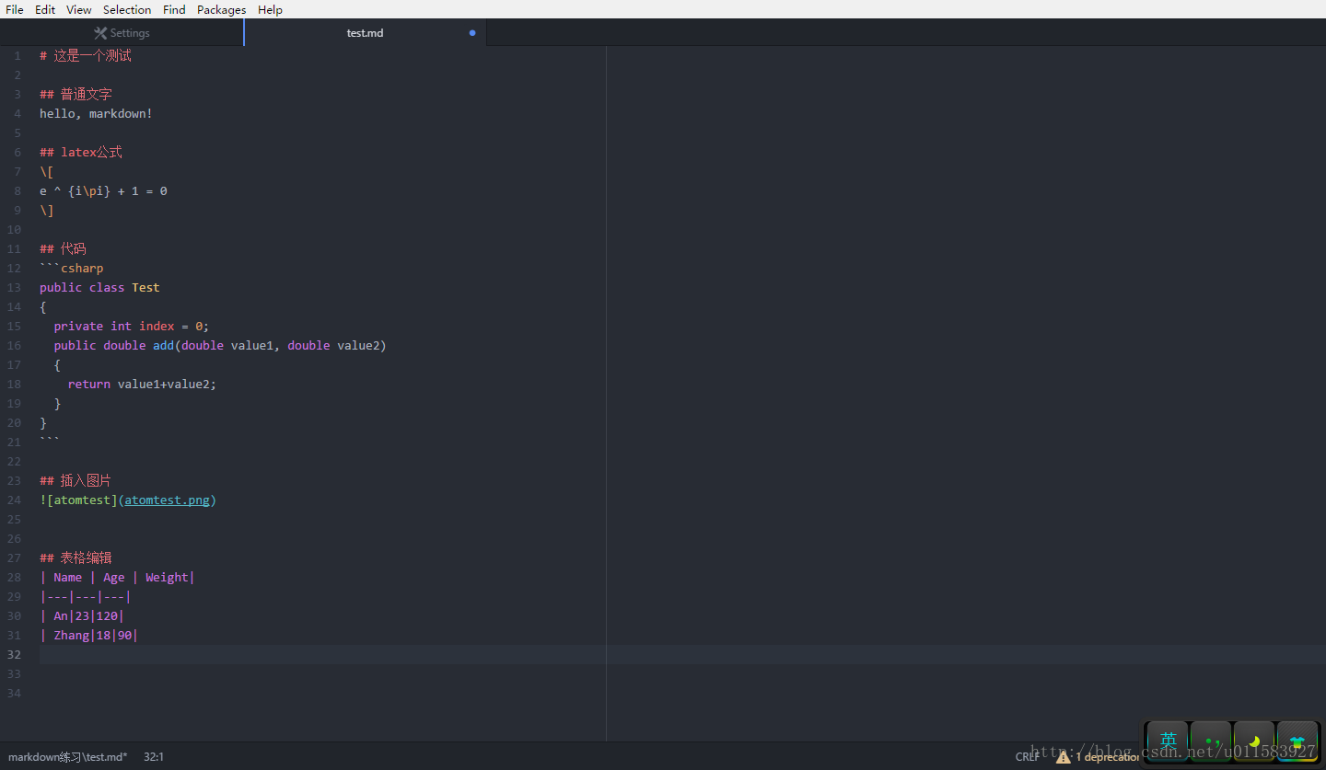Click line number 32 in gutter
This screenshot has height=770, width=1326.
[14, 655]
